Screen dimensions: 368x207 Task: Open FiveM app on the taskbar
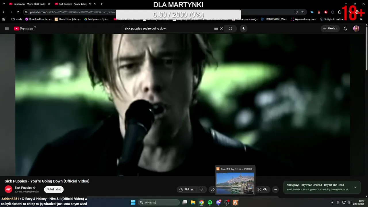point(235,202)
